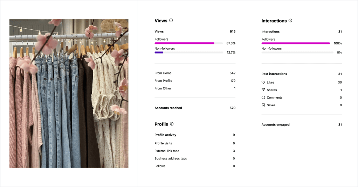Click the 'From Other' row label
The image size is (358, 187).
coord(163,88)
